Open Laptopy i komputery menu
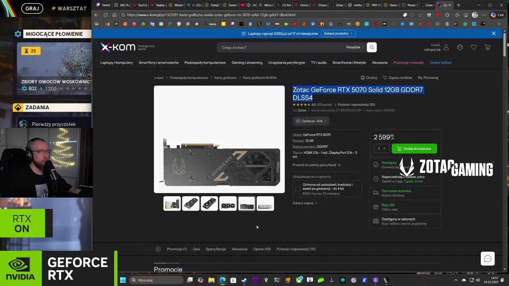 coord(117,63)
